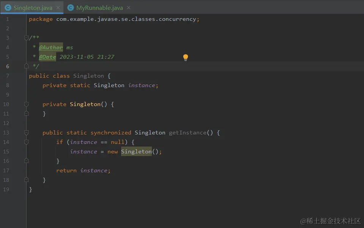This screenshot has width=364, height=228.
Task: Switch to the Singleton.java tab
Action: [x=32, y=8]
